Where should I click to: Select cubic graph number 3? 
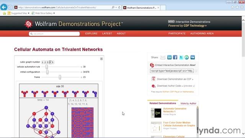coord(47,62)
